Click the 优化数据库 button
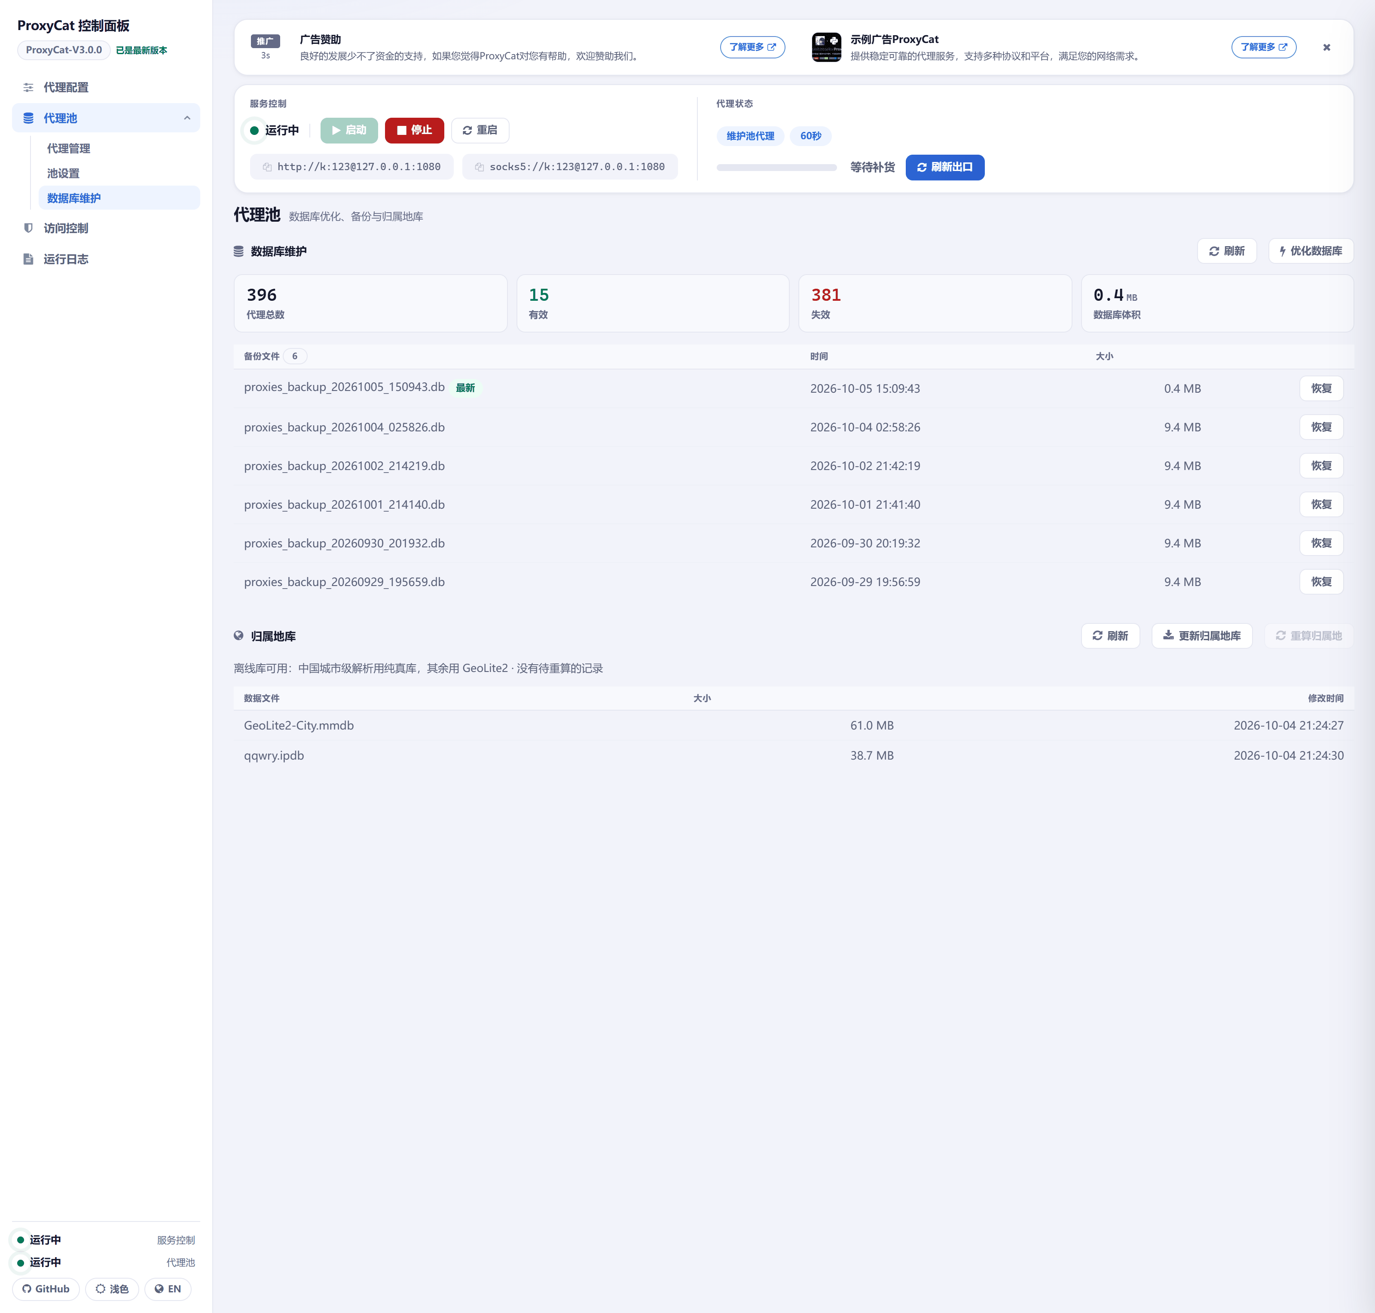Screen dimensions: 1375x1313 point(1311,251)
